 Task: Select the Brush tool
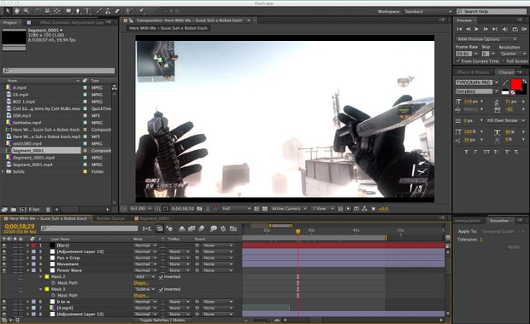[x=99, y=11]
